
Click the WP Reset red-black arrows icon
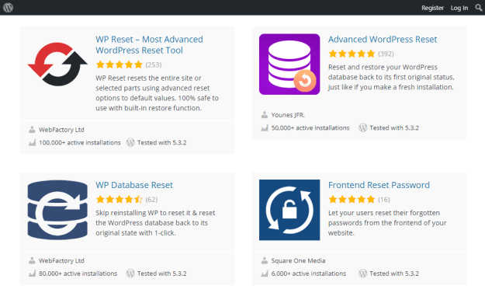point(57,65)
